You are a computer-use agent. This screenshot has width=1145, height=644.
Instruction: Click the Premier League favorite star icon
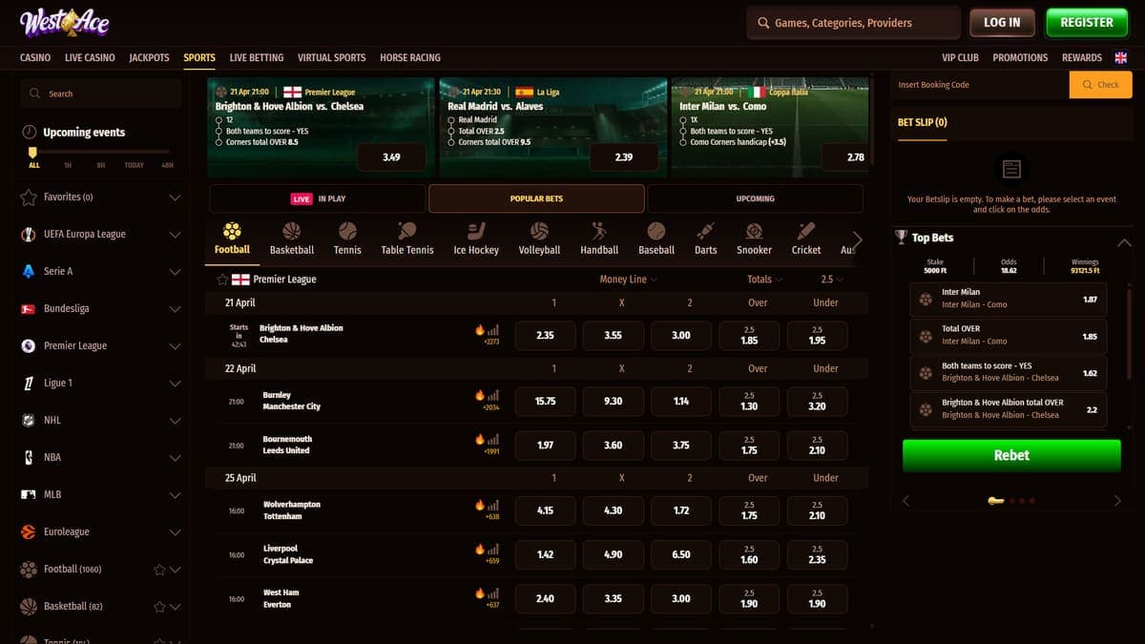(x=222, y=280)
